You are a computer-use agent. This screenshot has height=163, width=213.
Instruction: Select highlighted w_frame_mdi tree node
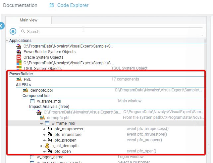(x=63, y=123)
